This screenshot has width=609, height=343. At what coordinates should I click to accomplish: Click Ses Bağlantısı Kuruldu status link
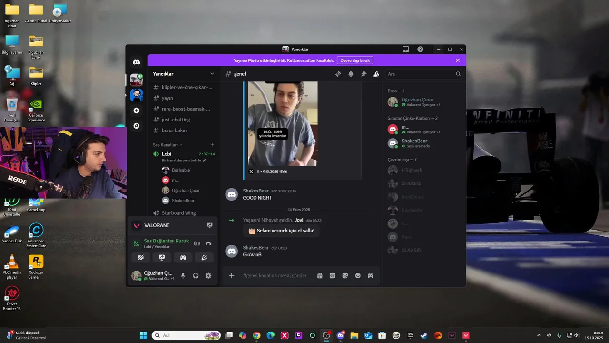point(167,241)
